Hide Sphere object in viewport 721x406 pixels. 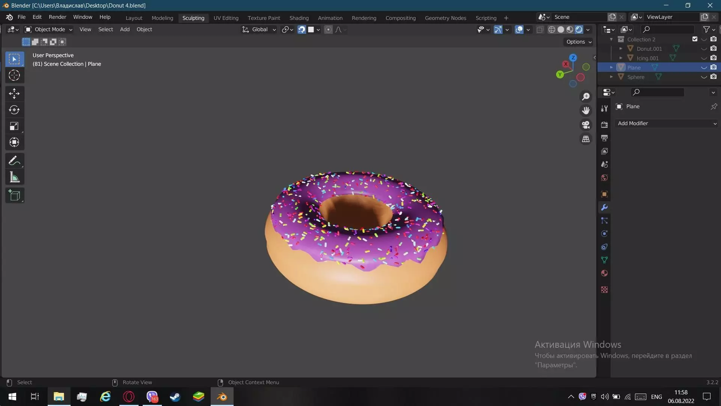[704, 77]
